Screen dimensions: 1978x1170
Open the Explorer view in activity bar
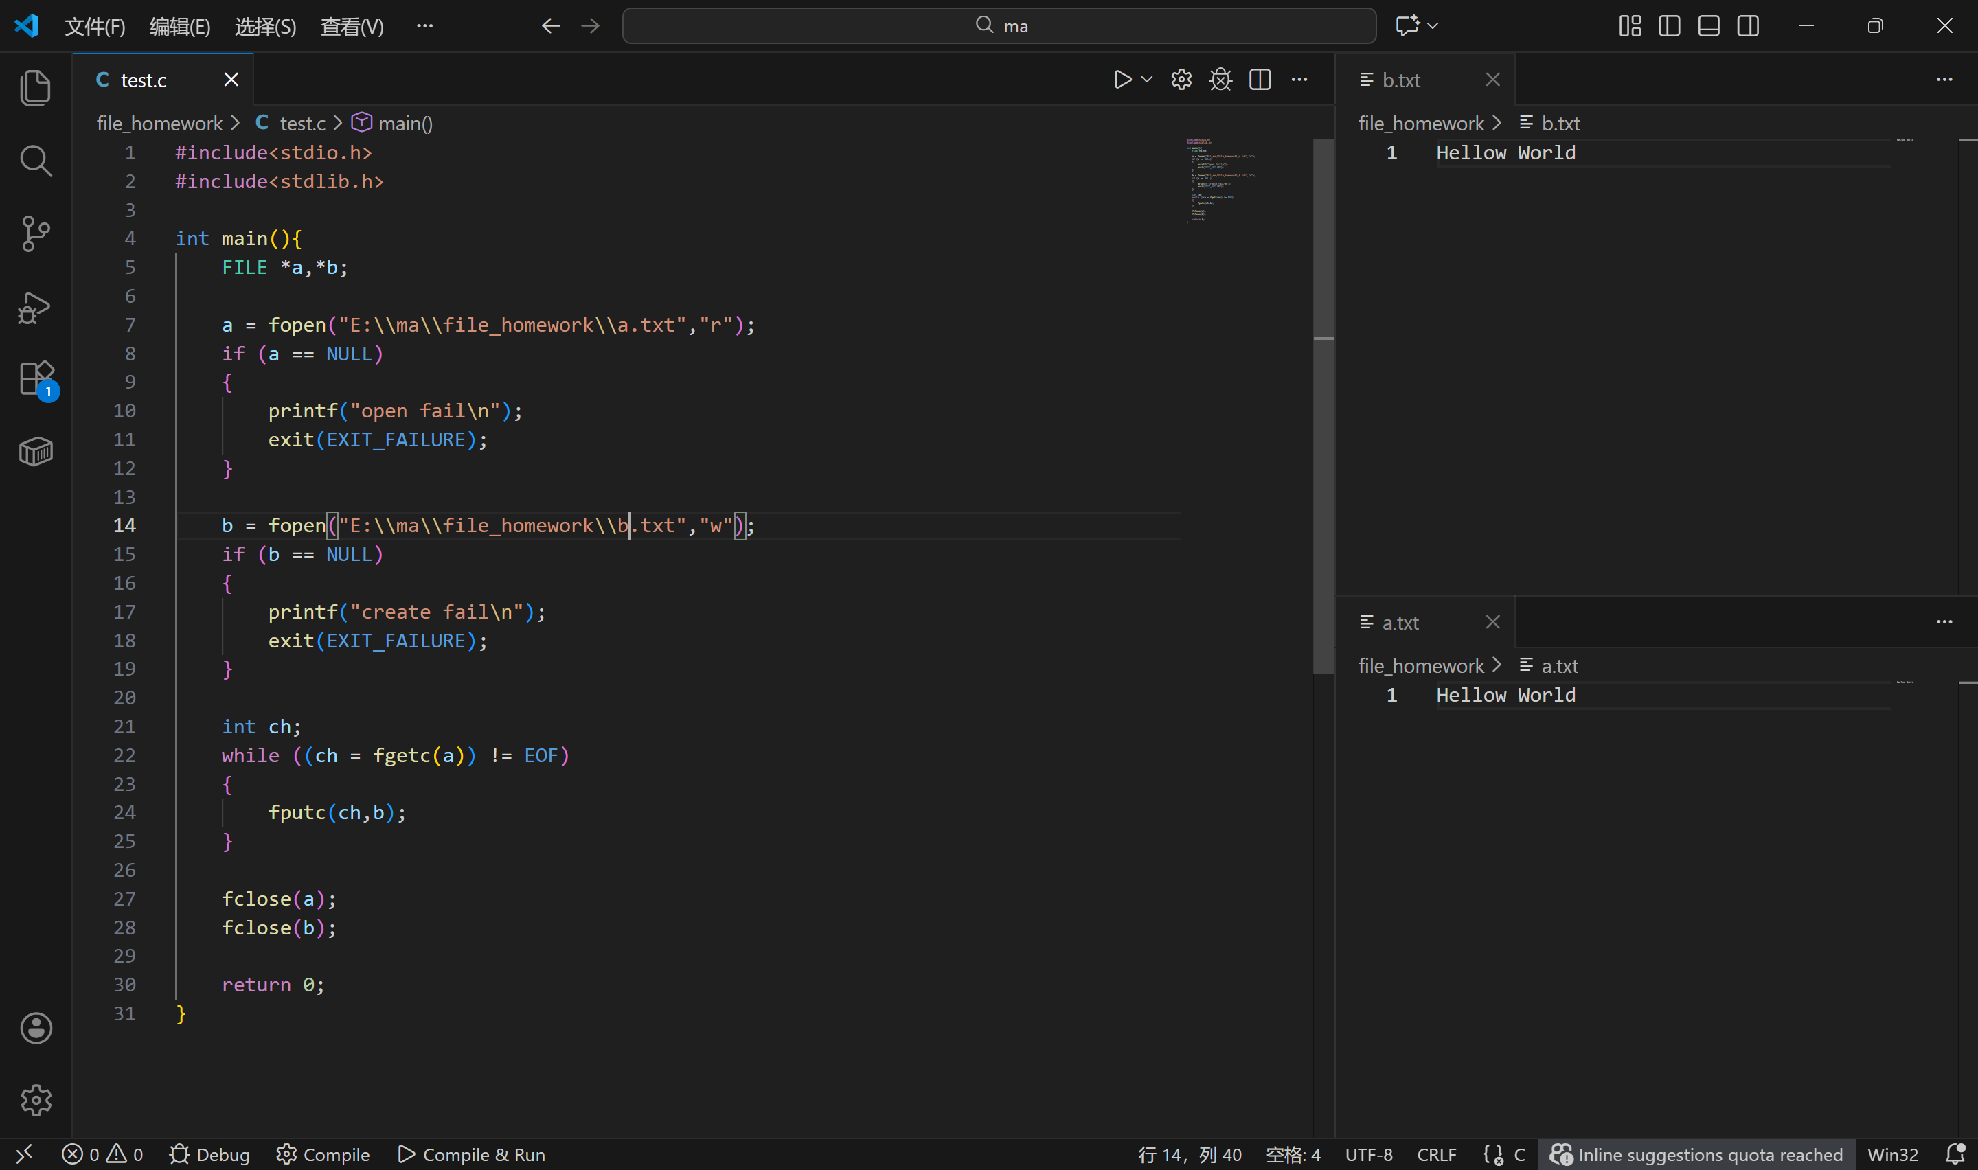coord(36,87)
